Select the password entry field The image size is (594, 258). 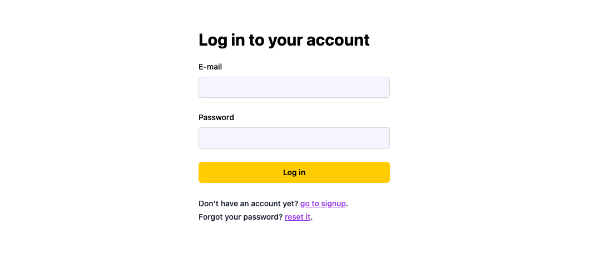[294, 138]
